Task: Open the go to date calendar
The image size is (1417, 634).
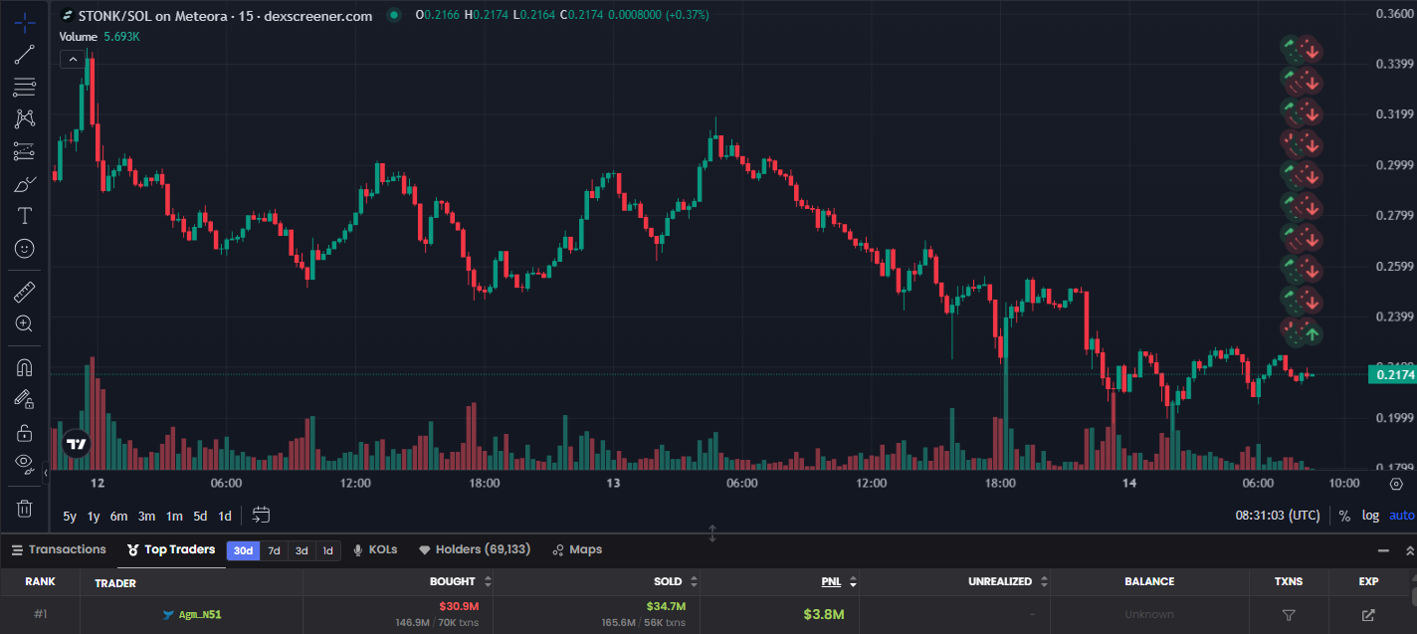Action: tap(261, 516)
